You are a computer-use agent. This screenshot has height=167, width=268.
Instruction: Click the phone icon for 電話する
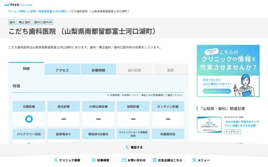(127, 147)
